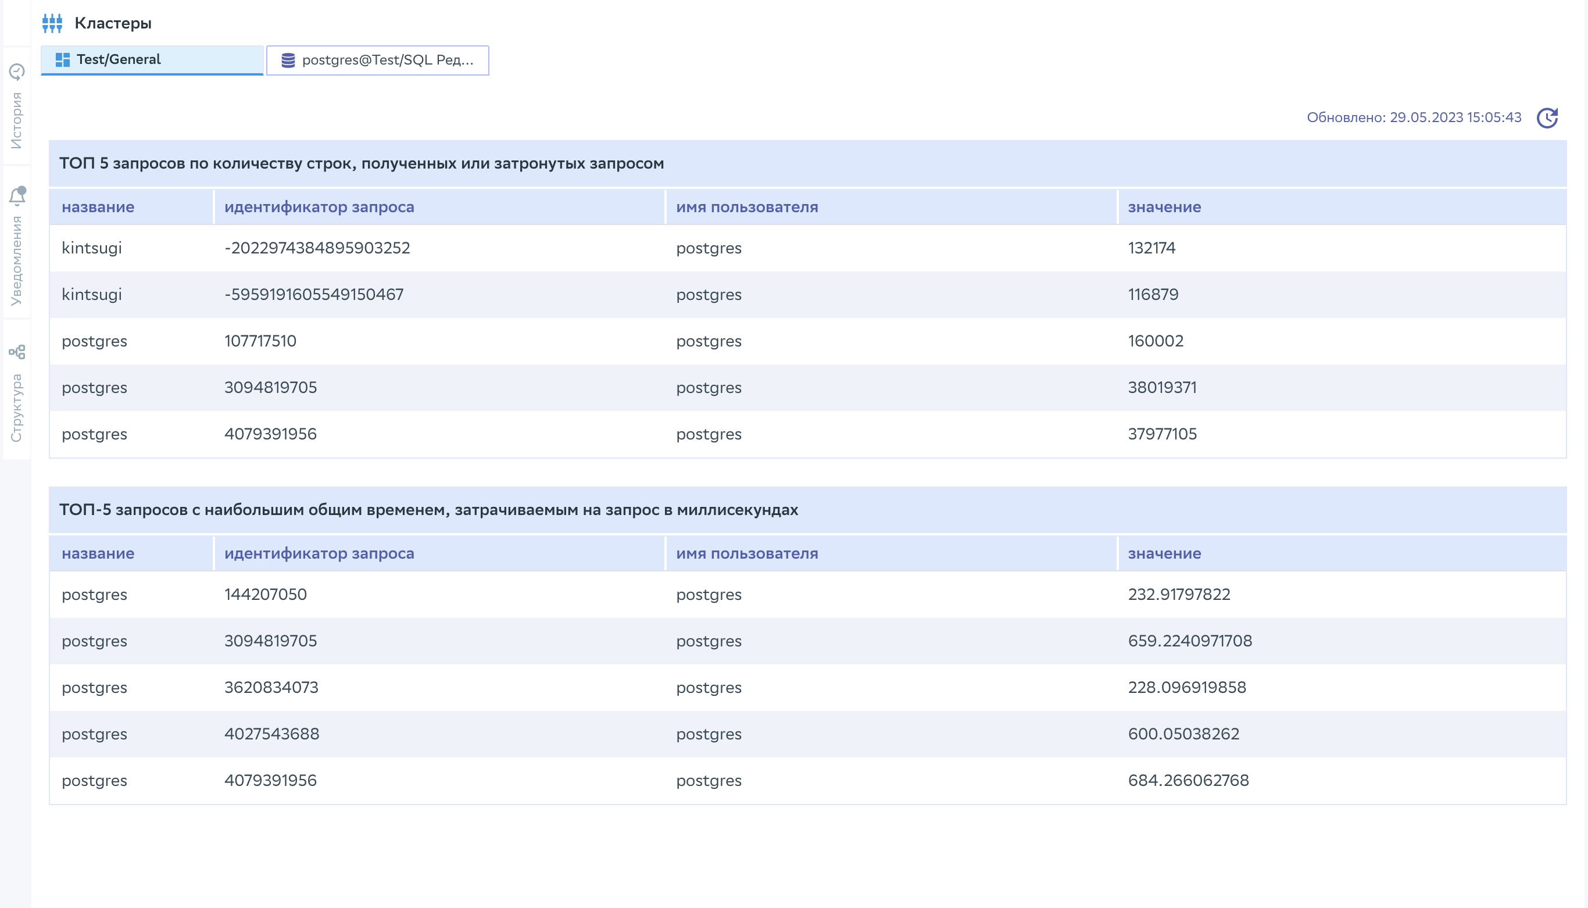This screenshot has width=1588, height=908.
Task: Click the 'имя пользователя' header in the first table
Action: click(x=746, y=207)
